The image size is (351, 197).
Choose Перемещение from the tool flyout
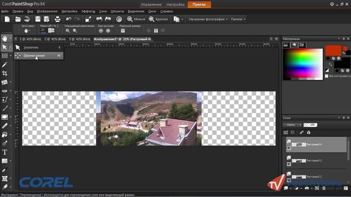click(x=38, y=56)
